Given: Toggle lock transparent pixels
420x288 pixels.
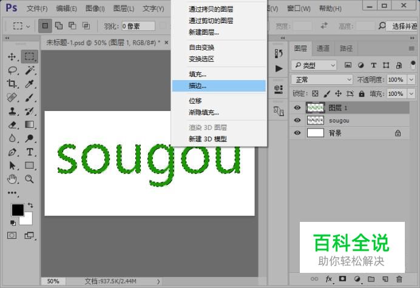Looking at the screenshot, I should [x=315, y=93].
